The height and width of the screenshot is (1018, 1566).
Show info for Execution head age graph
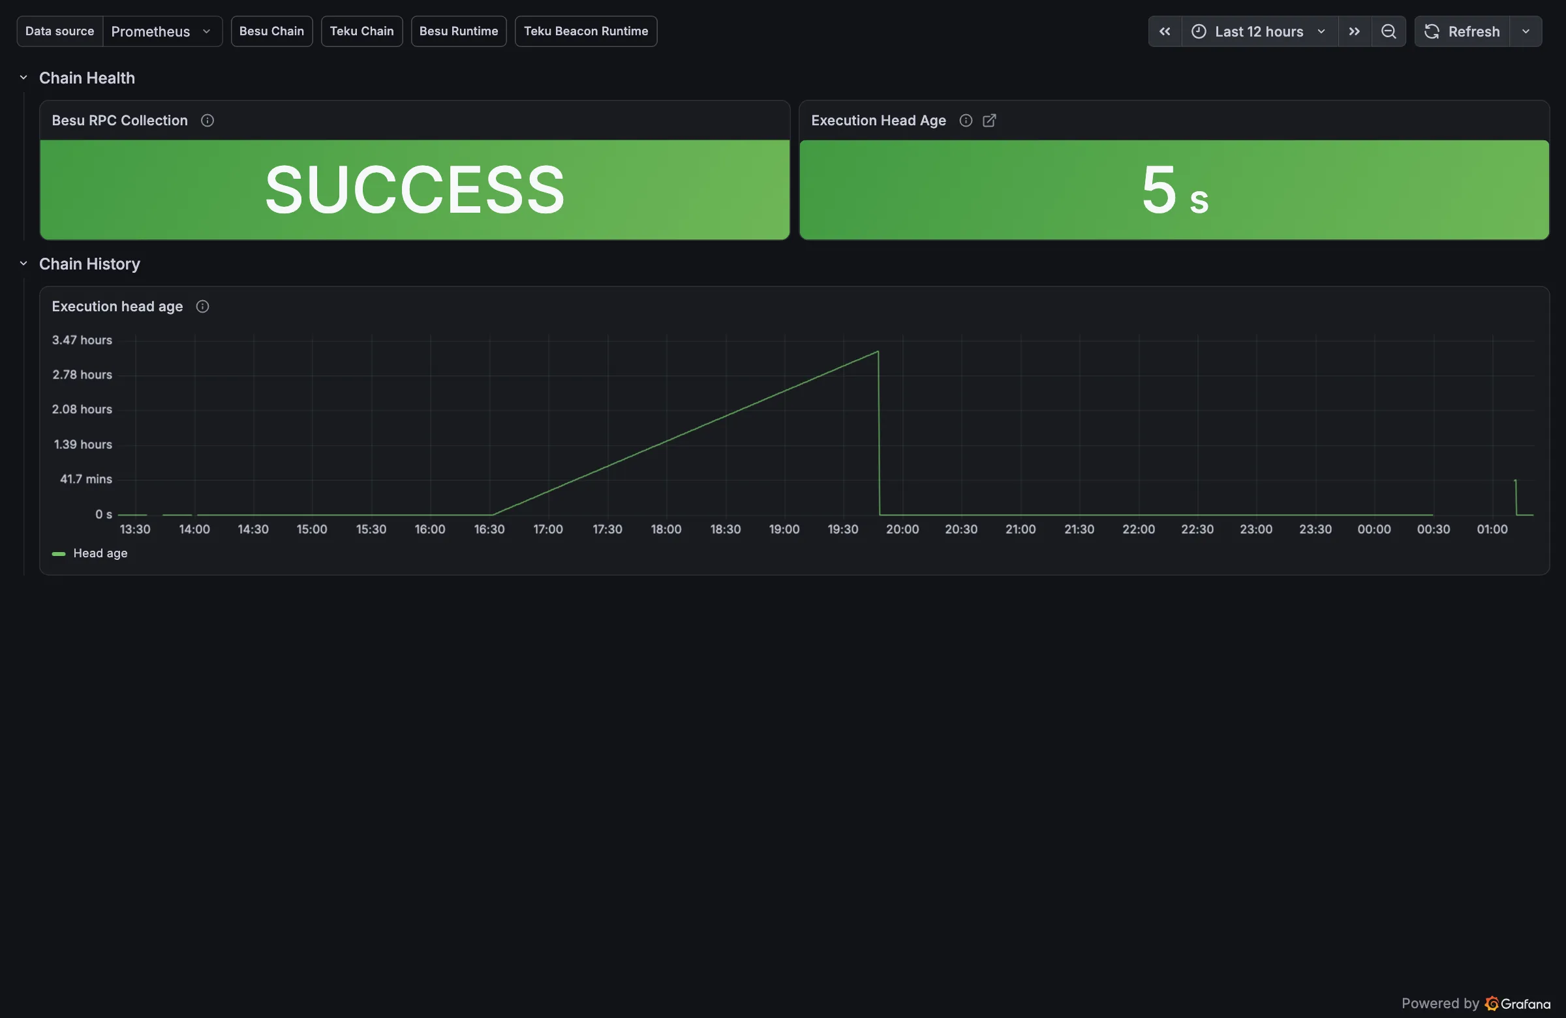click(203, 307)
